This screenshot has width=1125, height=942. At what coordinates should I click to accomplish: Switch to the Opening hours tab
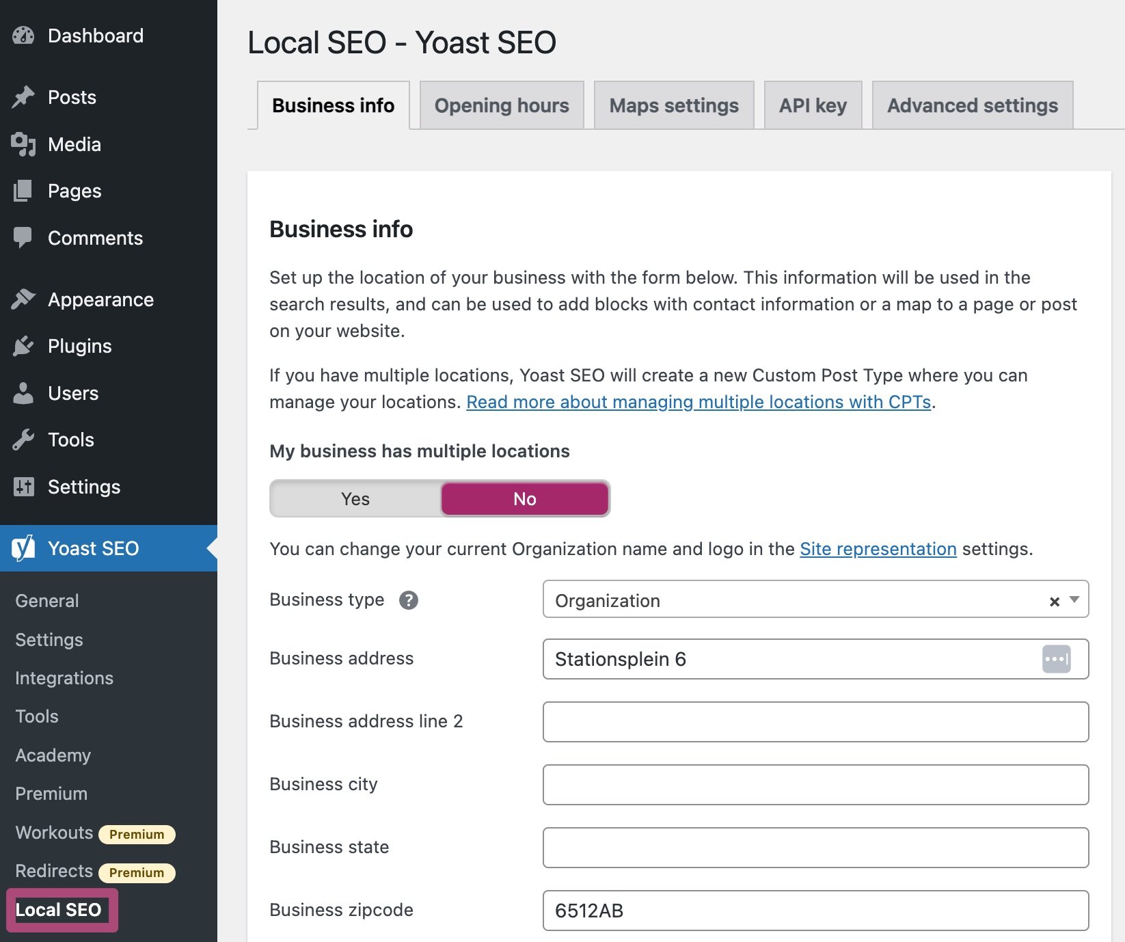[x=501, y=105]
